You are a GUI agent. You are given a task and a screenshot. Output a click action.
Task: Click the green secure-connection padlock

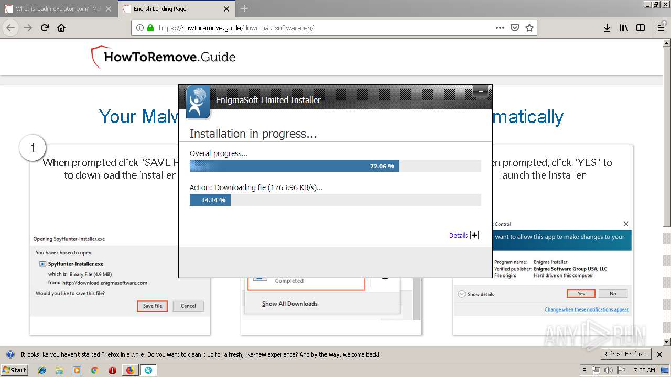[x=150, y=28]
